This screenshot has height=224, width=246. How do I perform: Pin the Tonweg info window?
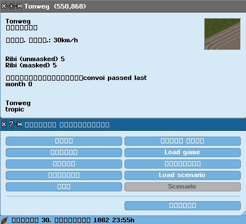coord(19,6)
